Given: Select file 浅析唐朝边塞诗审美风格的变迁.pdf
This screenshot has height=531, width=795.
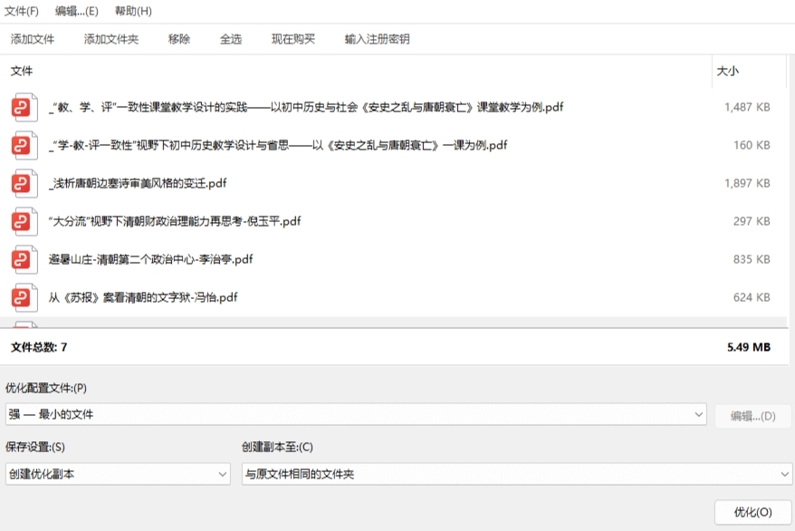Looking at the screenshot, I should click(138, 183).
